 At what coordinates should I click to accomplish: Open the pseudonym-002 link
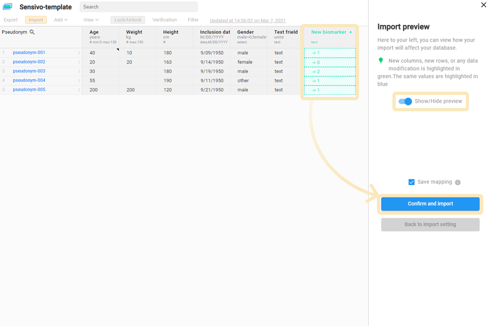[29, 62]
